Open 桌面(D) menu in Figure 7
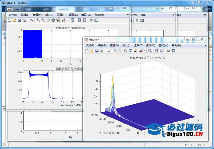The image size is (214, 149). (151, 45)
